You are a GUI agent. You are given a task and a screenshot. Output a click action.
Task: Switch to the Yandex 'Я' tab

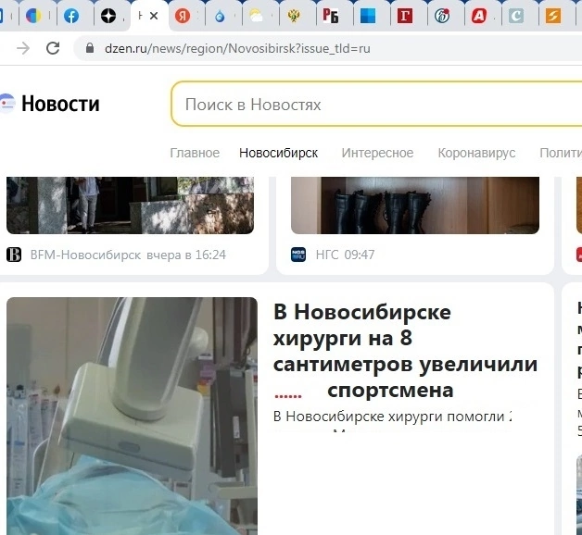coord(183,16)
